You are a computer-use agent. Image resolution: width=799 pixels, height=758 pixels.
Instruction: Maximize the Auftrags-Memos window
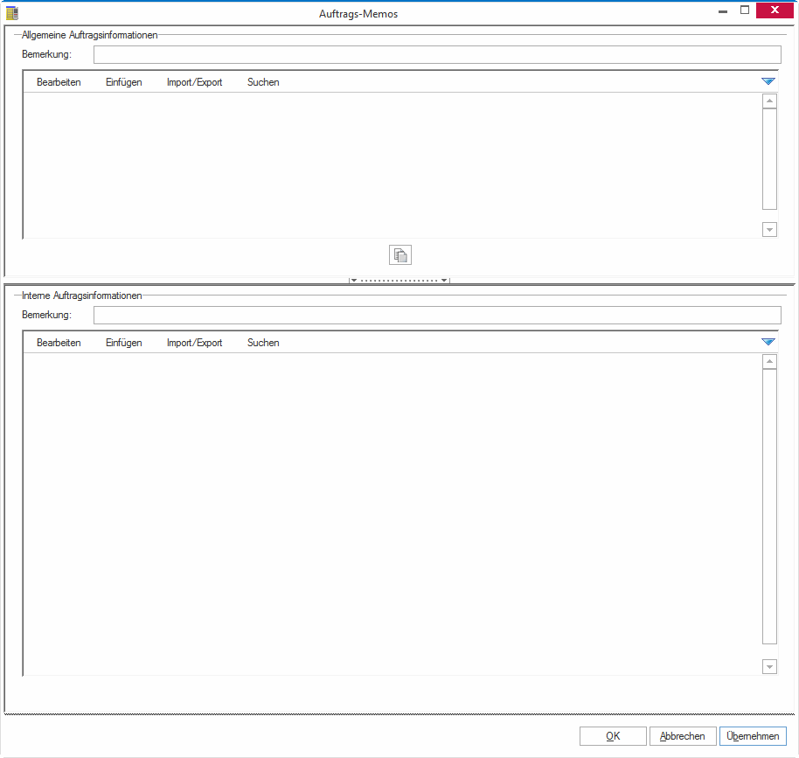(745, 10)
